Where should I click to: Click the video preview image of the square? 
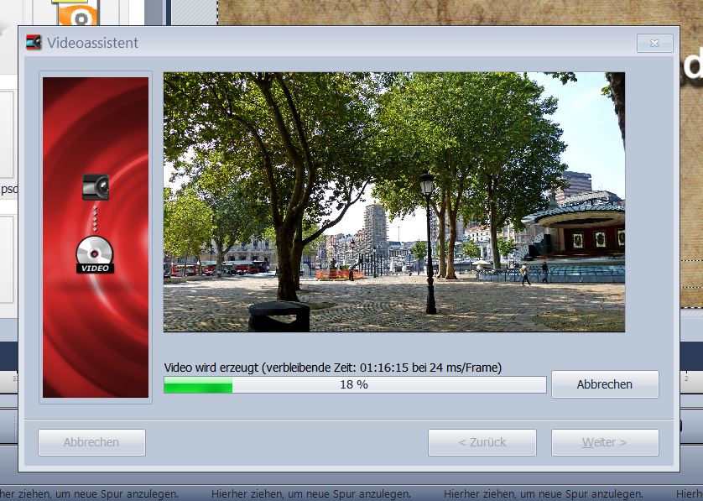pos(393,201)
